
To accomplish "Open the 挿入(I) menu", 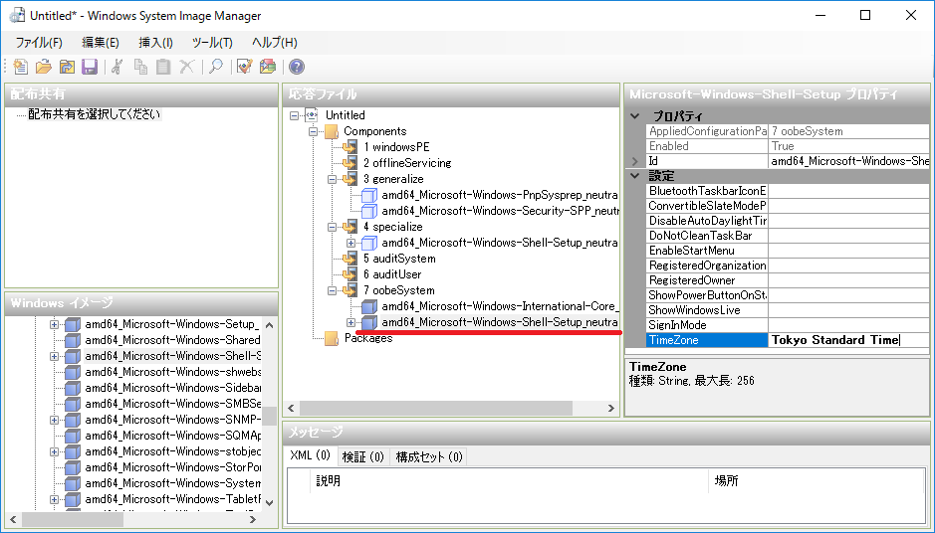I will [155, 43].
